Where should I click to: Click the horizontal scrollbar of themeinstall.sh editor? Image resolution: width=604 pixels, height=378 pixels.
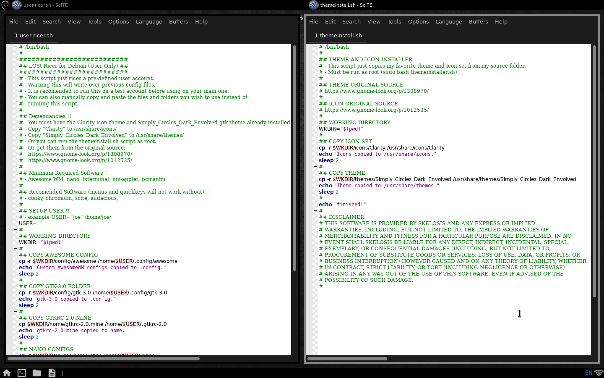(347, 359)
